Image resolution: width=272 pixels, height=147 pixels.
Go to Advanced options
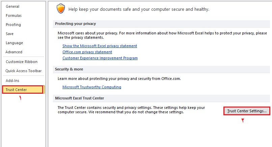14,52
